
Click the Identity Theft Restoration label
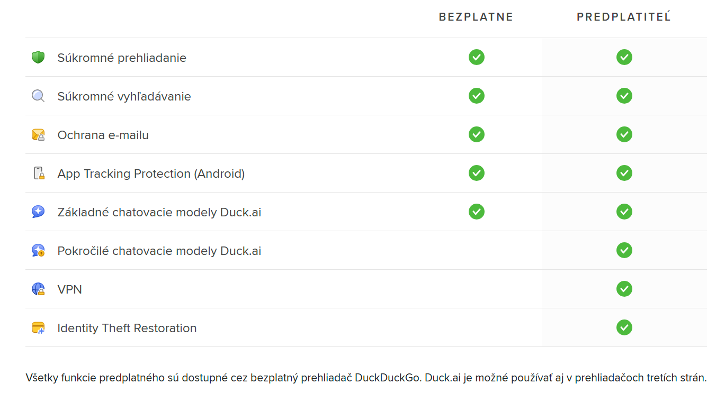point(127,328)
